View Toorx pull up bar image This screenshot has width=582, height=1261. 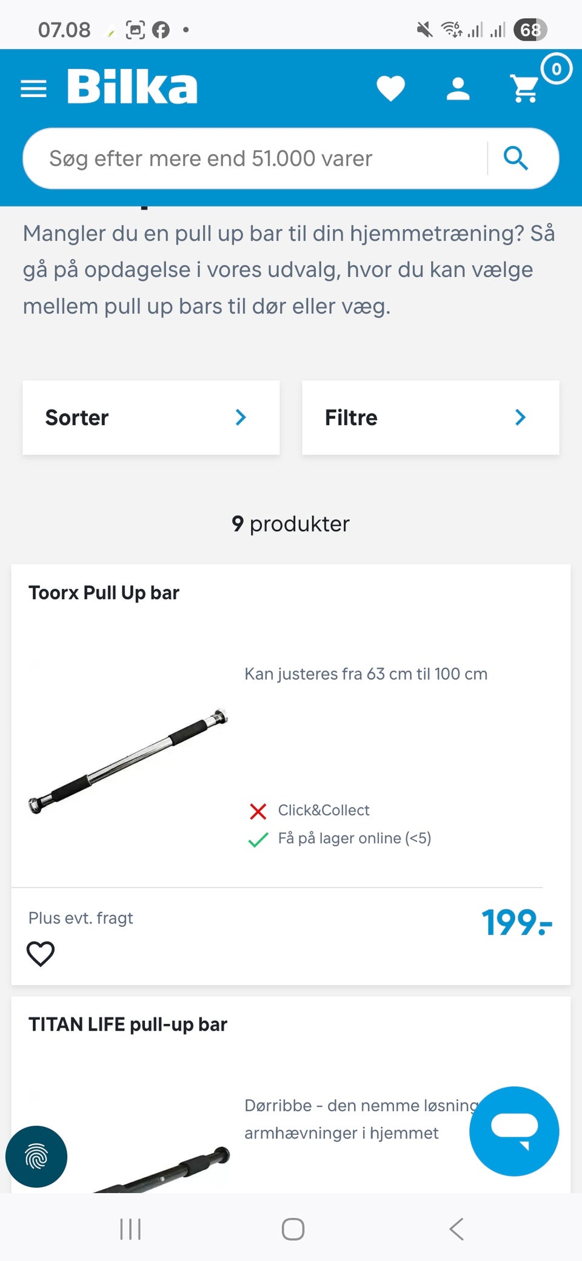point(128,760)
